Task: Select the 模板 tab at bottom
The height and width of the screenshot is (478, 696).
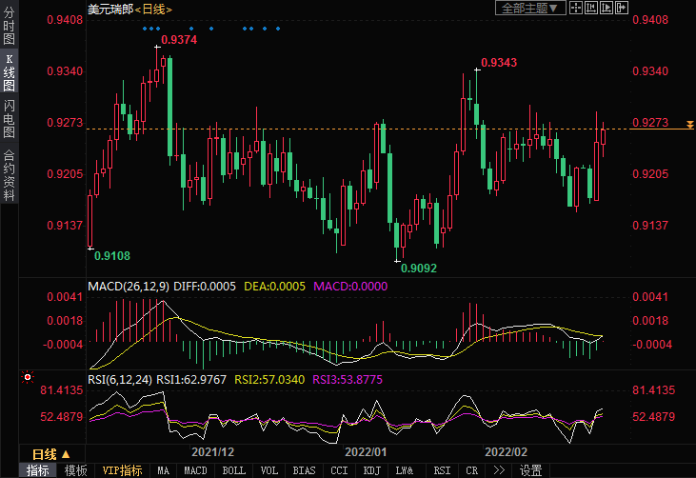Action: tap(75, 470)
